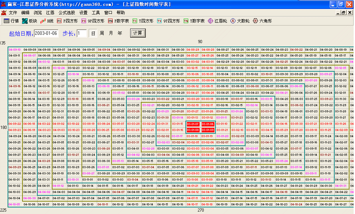The image size is (355, 214).
Task: Open the K线 candlestick chart icon
Action: 47,21
